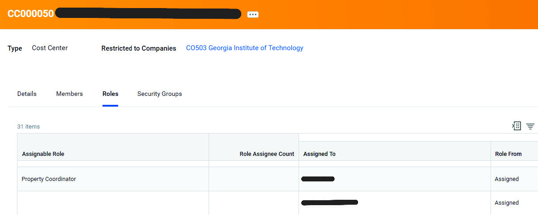Select the Roles tab
The image size is (538, 215).
(x=110, y=94)
